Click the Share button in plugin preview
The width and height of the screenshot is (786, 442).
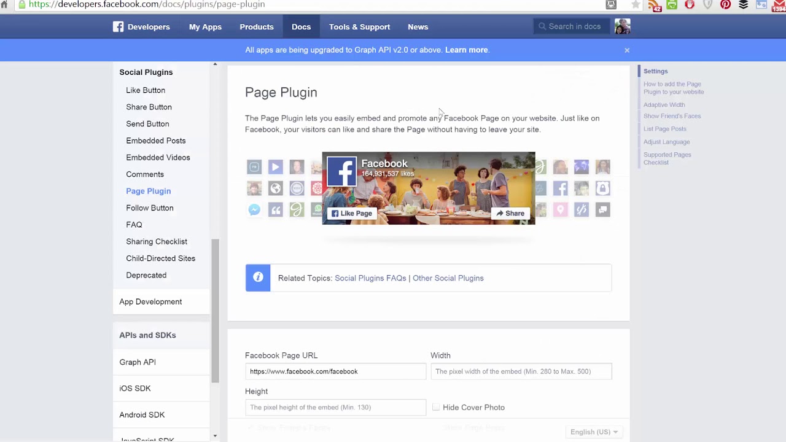click(x=510, y=214)
